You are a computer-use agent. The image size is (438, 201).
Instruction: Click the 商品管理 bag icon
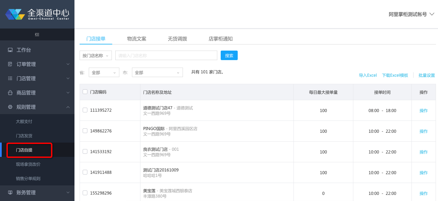pos(10,93)
